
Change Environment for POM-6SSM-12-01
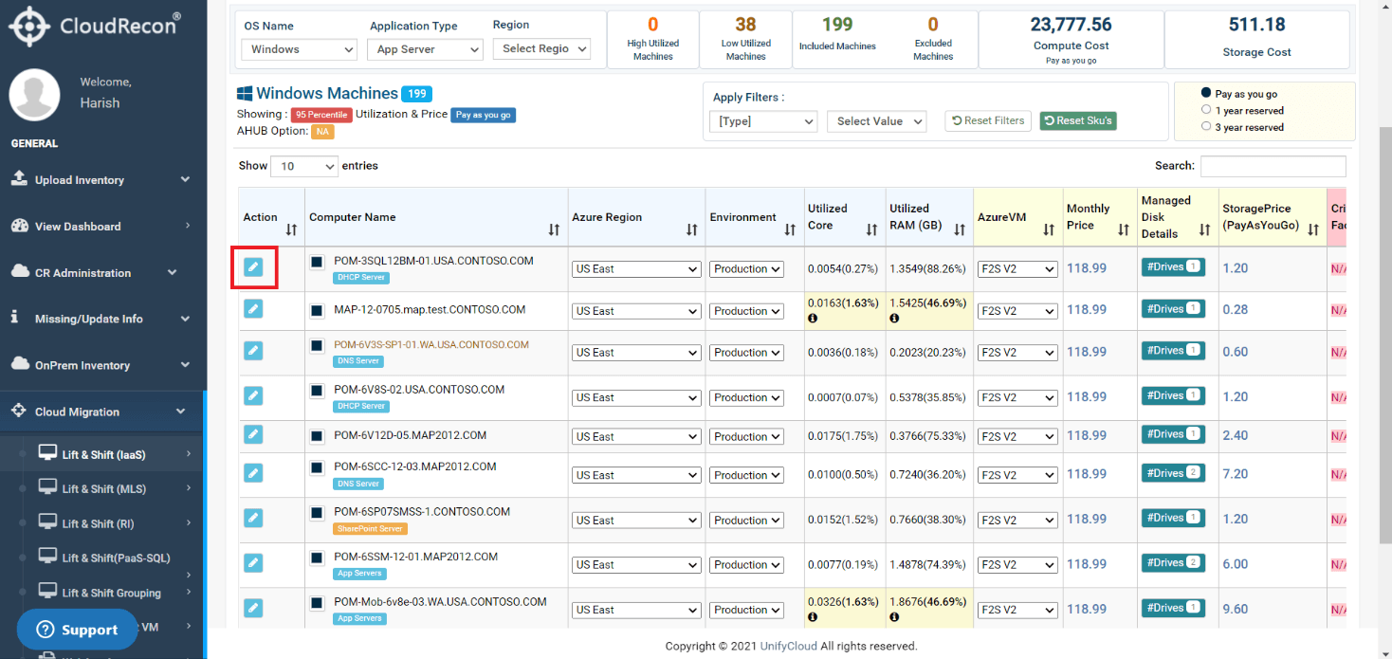pos(747,564)
